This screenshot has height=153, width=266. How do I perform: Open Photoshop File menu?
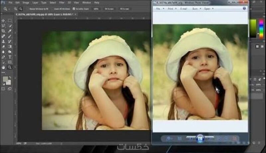pos(11,3)
